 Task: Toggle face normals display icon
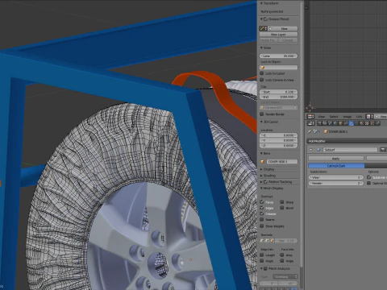(x=272, y=241)
